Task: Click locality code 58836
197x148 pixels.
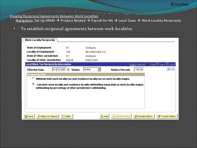Action: coord(70,60)
